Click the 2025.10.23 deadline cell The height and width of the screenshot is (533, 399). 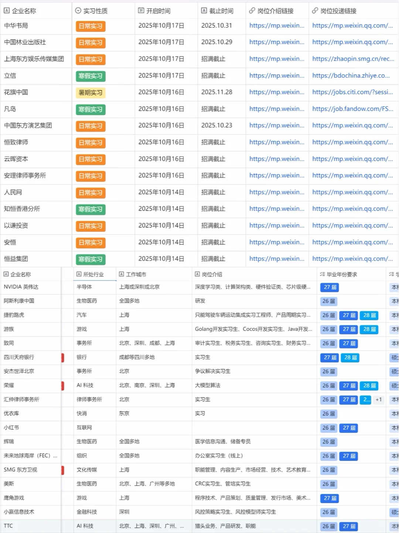click(222, 125)
